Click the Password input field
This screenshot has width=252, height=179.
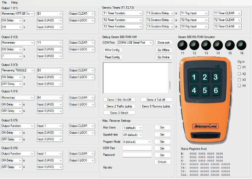point(137,155)
